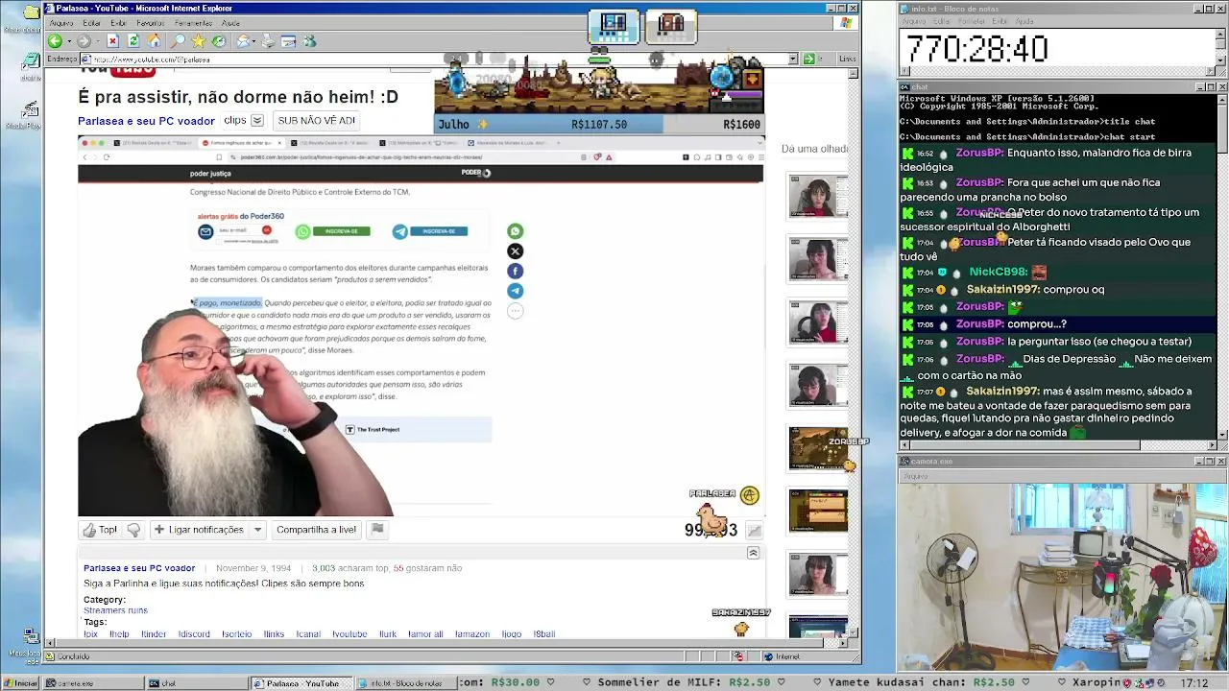The image size is (1229, 691).
Task: Click the !sorteio tag link
Action: click(x=237, y=634)
